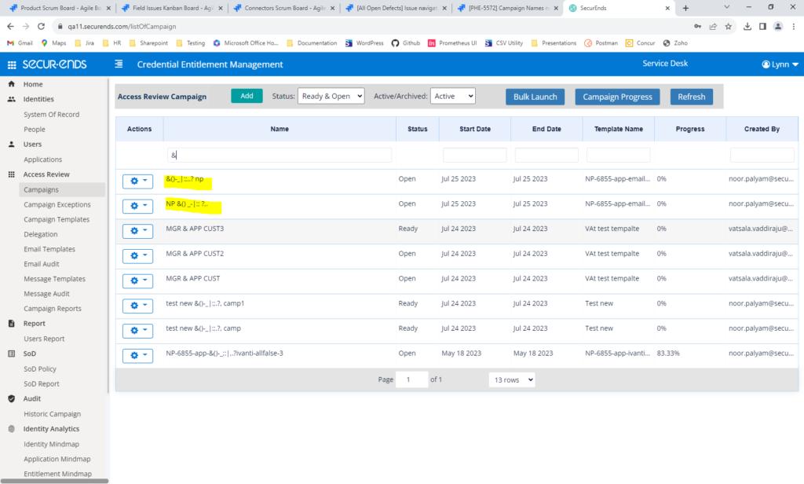Screen dimensions: 804x484
Task: Click the Start Date filter field
Action: tap(475, 155)
